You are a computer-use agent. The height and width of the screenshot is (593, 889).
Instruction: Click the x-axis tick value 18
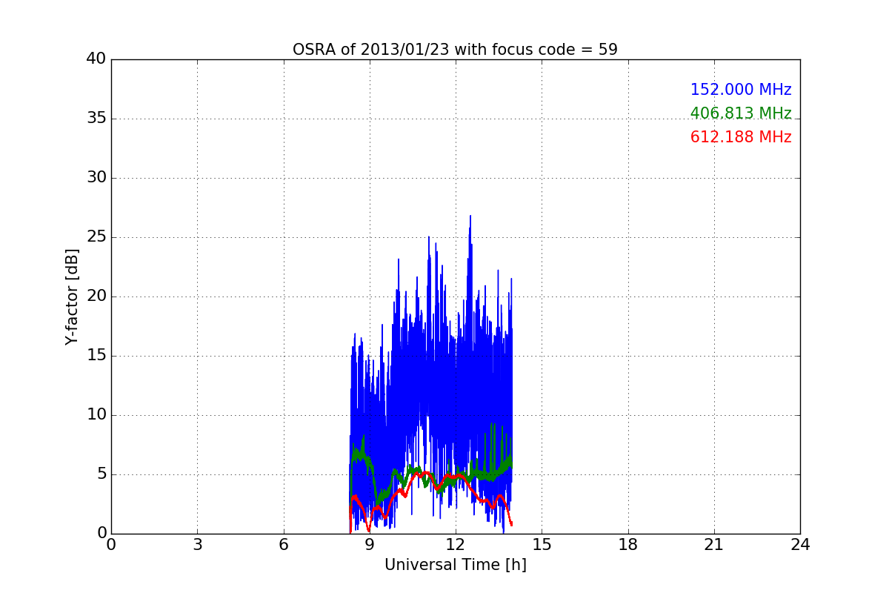coord(627,545)
